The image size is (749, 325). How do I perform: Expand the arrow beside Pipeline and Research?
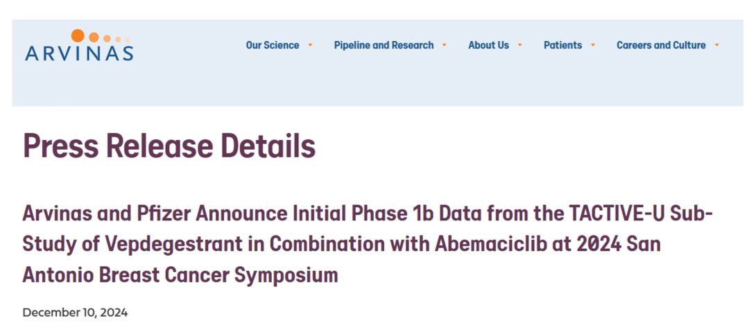point(445,45)
